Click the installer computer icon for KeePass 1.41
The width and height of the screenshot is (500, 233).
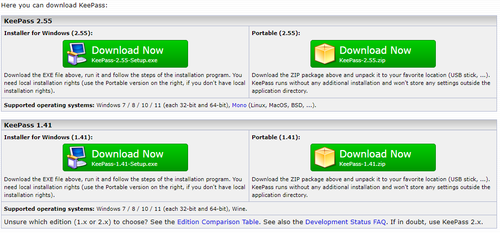tap(77, 158)
